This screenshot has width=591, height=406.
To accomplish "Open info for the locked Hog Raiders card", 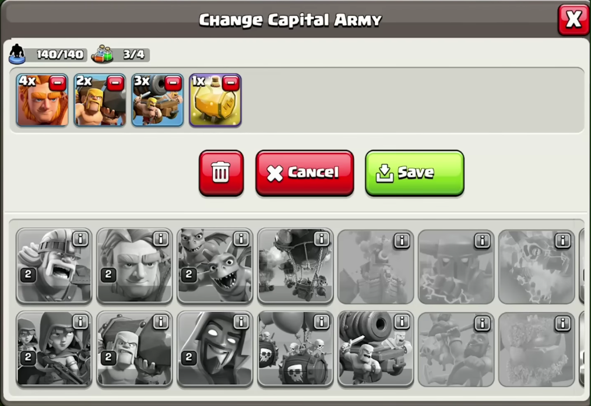I will coord(482,324).
